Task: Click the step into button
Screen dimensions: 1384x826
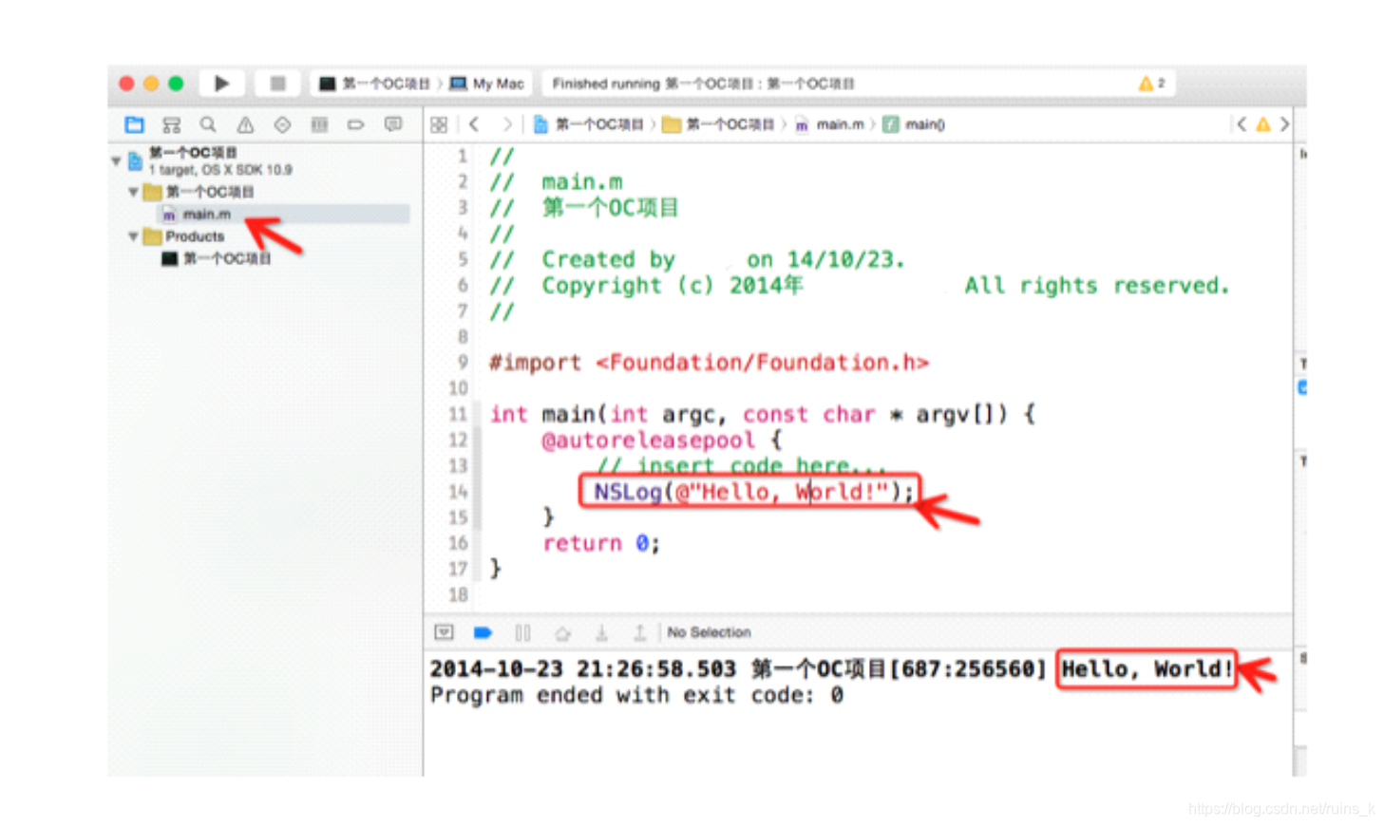Action: coord(601,632)
